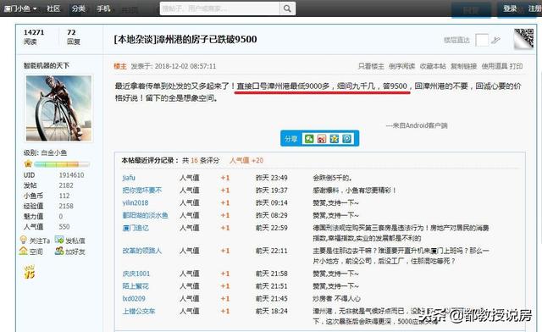Share the post via Weibo icon
542x332 pixels.
point(322,139)
